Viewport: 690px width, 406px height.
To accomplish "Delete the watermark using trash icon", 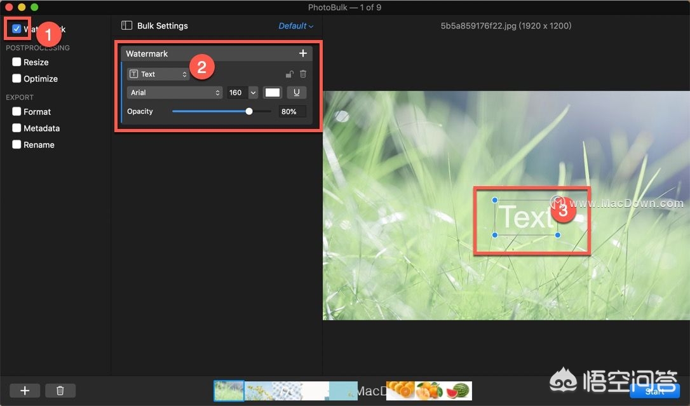I will pos(303,74).
